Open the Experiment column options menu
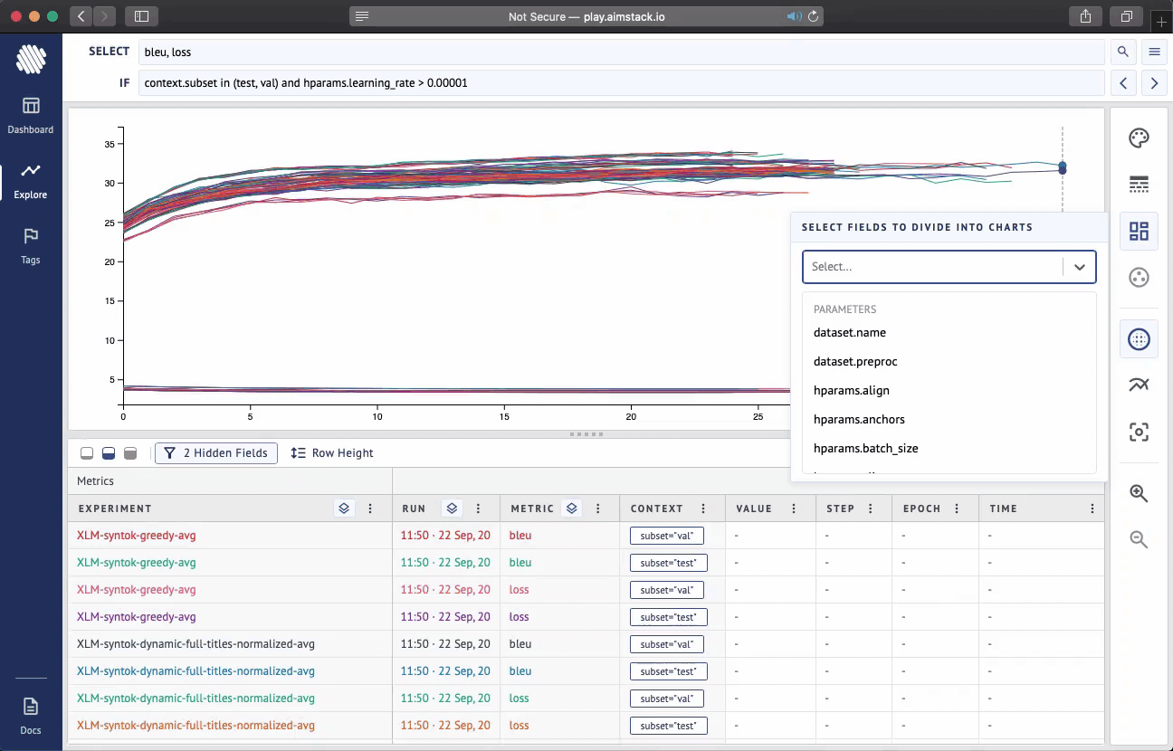This screenshot has height=751, width=1173. coord(370,509)
